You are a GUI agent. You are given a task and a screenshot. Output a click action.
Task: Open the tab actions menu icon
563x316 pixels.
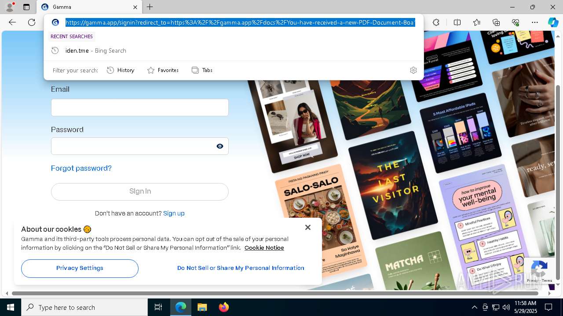click(26, 7)
